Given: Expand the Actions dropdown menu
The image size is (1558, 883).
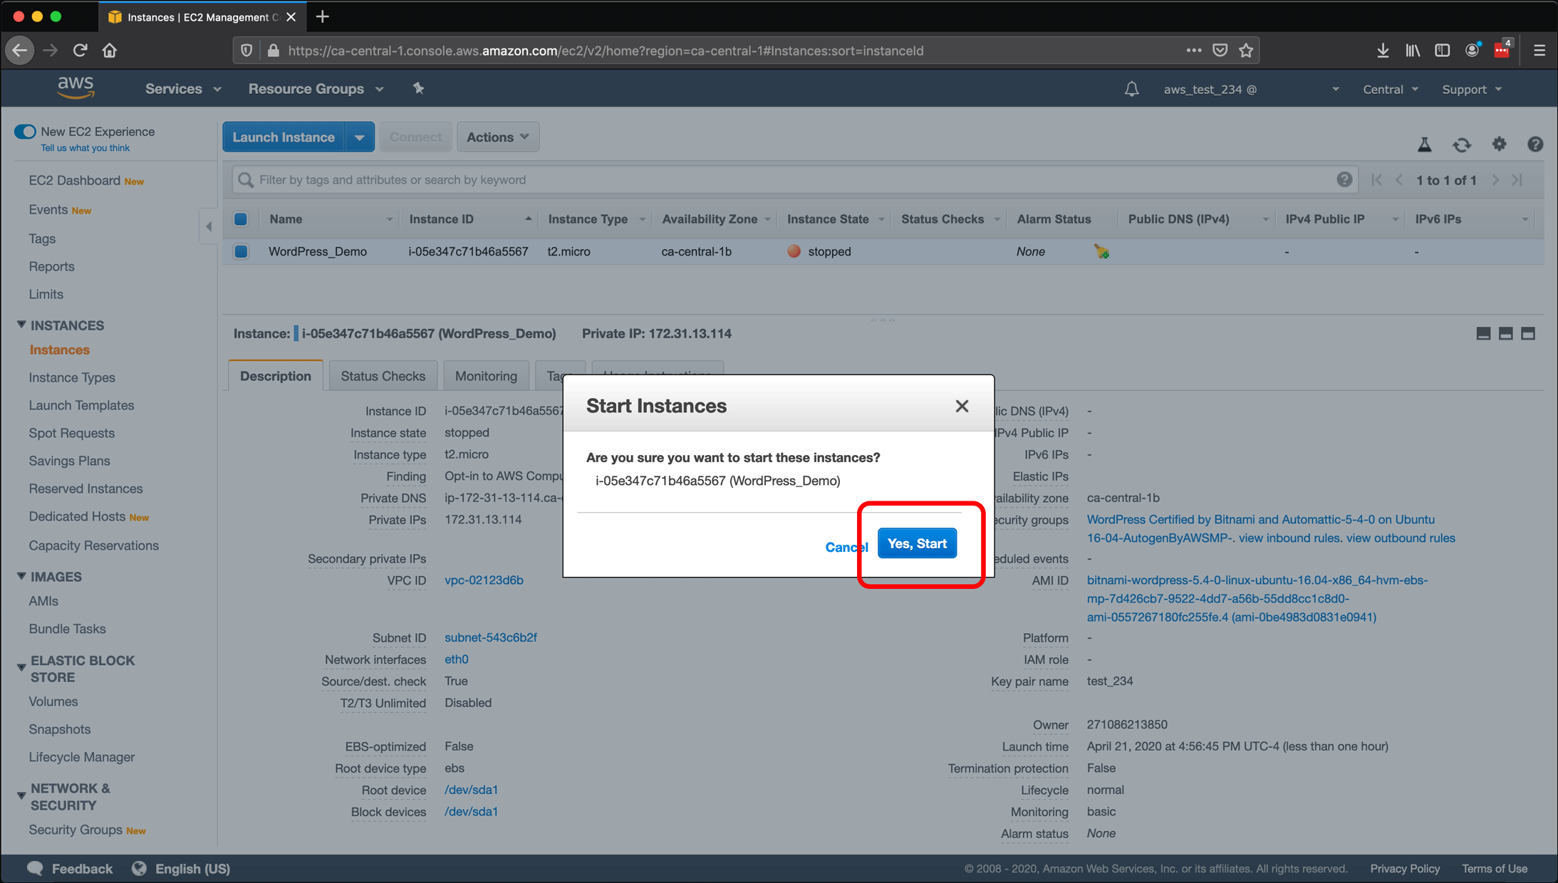Looking at the screenshot, I should click(x=497, y=137).
